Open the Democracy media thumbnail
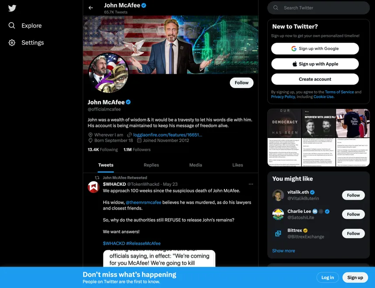 click(x=284, y=138)
